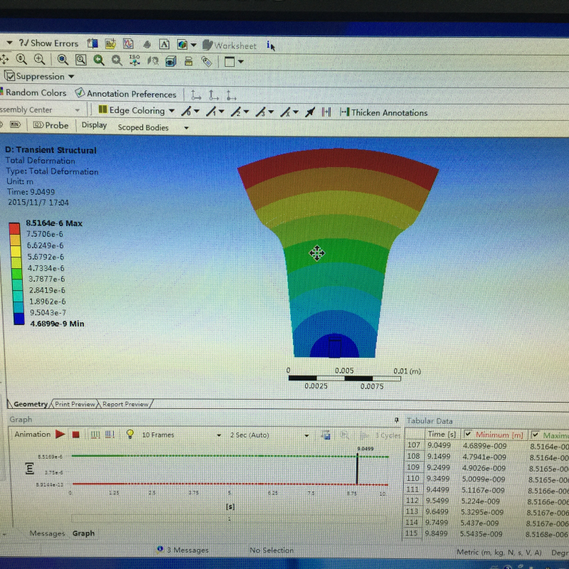Click the Manage Views eye-box icon
The height and width of the screenshot is (569, 569).
click(171, 61)
